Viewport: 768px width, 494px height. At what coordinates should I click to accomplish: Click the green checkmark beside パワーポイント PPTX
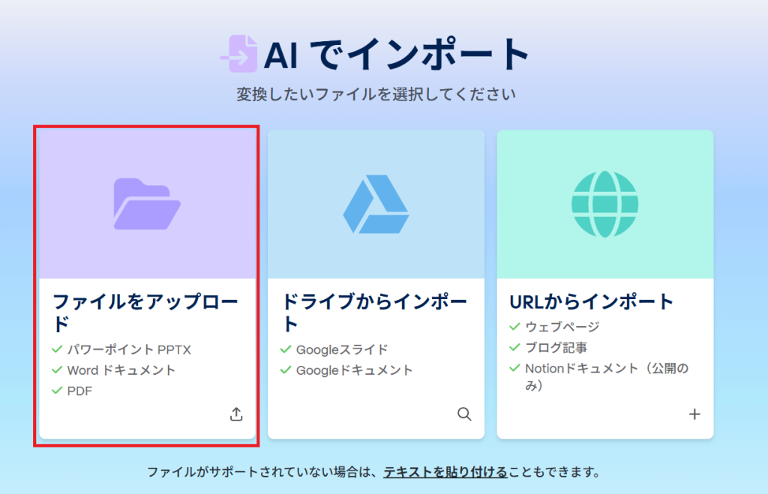[x=57, y=349]
